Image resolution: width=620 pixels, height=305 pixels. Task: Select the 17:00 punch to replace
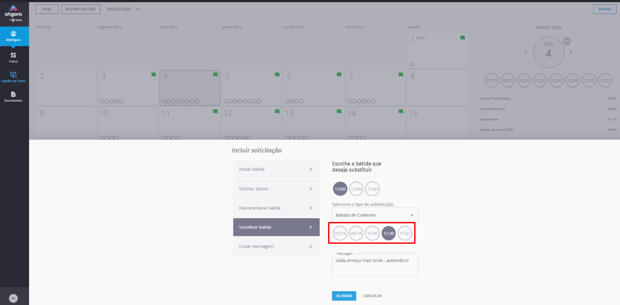[x=372, y=189]
